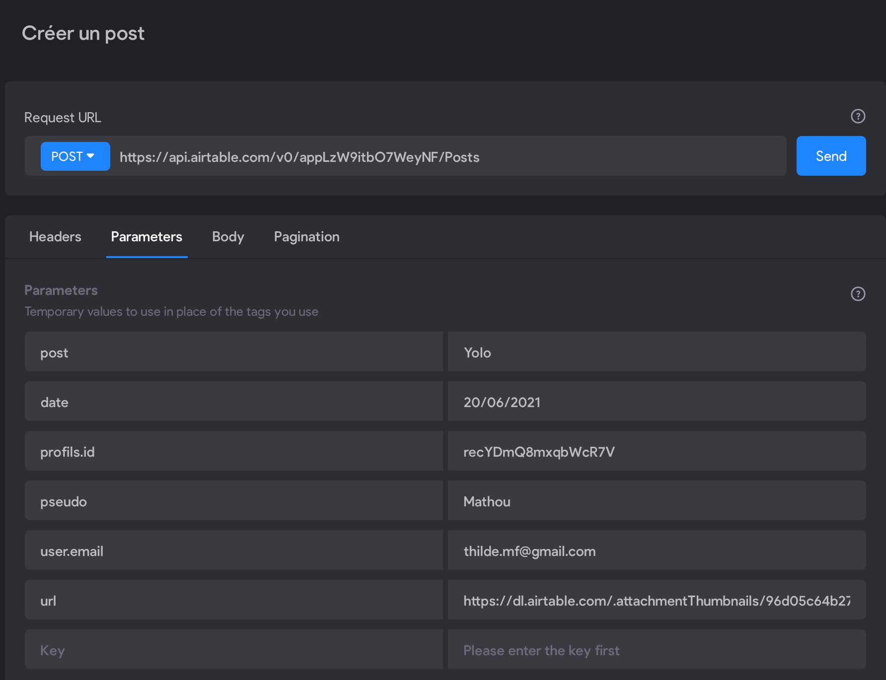Click the 'url' key field
The width and height of the screenshot is (886, 680).
(234, 600)
